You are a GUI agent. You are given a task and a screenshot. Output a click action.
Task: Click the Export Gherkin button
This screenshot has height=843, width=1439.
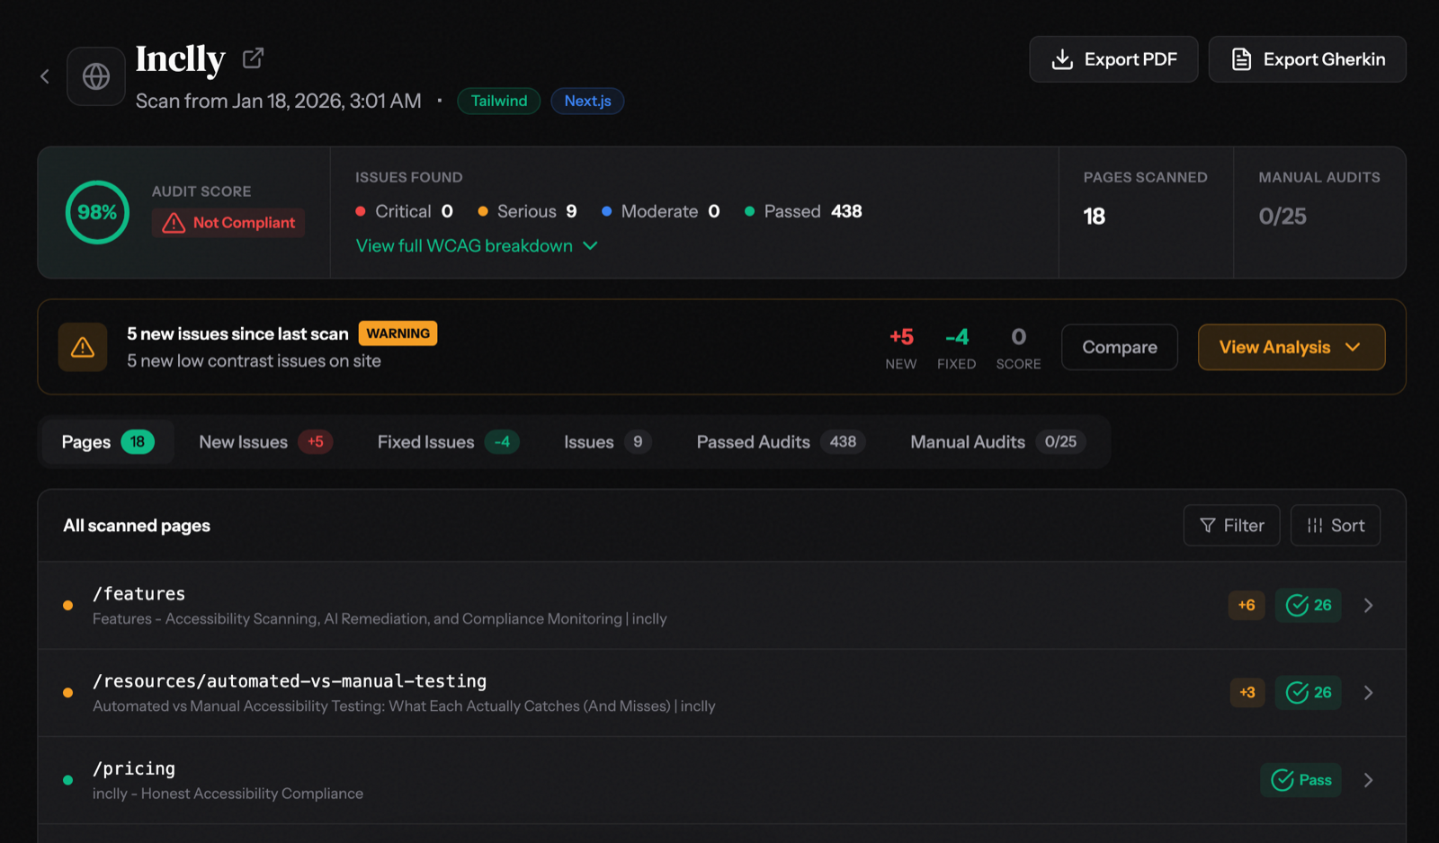point(1307,58)
